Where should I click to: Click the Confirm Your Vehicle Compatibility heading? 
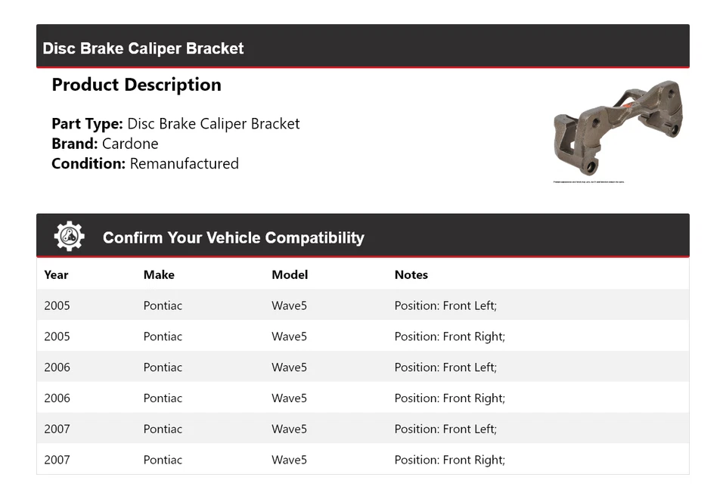(x=233, y=238)
